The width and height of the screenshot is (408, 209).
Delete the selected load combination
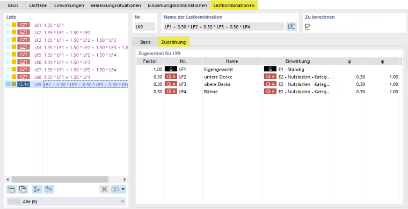[x=104, y=189]
